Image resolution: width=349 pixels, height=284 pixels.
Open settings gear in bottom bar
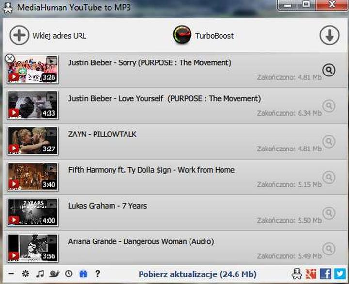(x=25, y=274)
